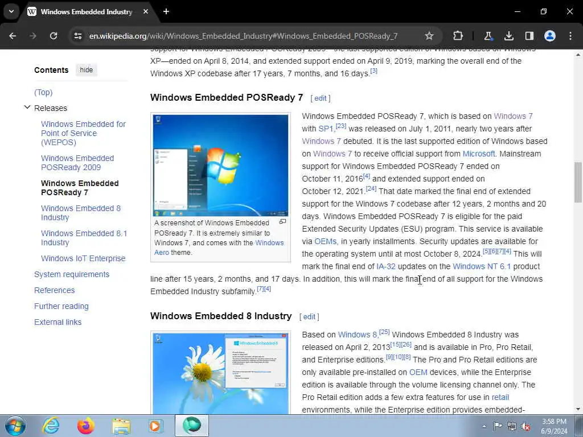This screenshot has height=437, width=583.
Task: Open the profile avatar menu
Action: 550,36
